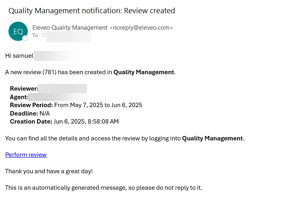Click the Perform review link
Viewport: 285px width, 207px height.
26,155
